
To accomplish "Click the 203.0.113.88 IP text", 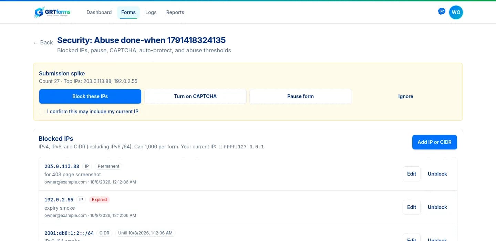I will (x=62, y=166).
